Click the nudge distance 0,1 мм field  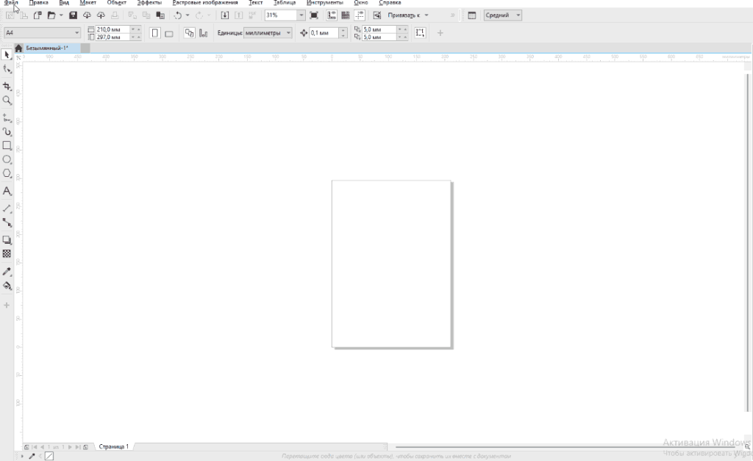click(x=324, y=33)
